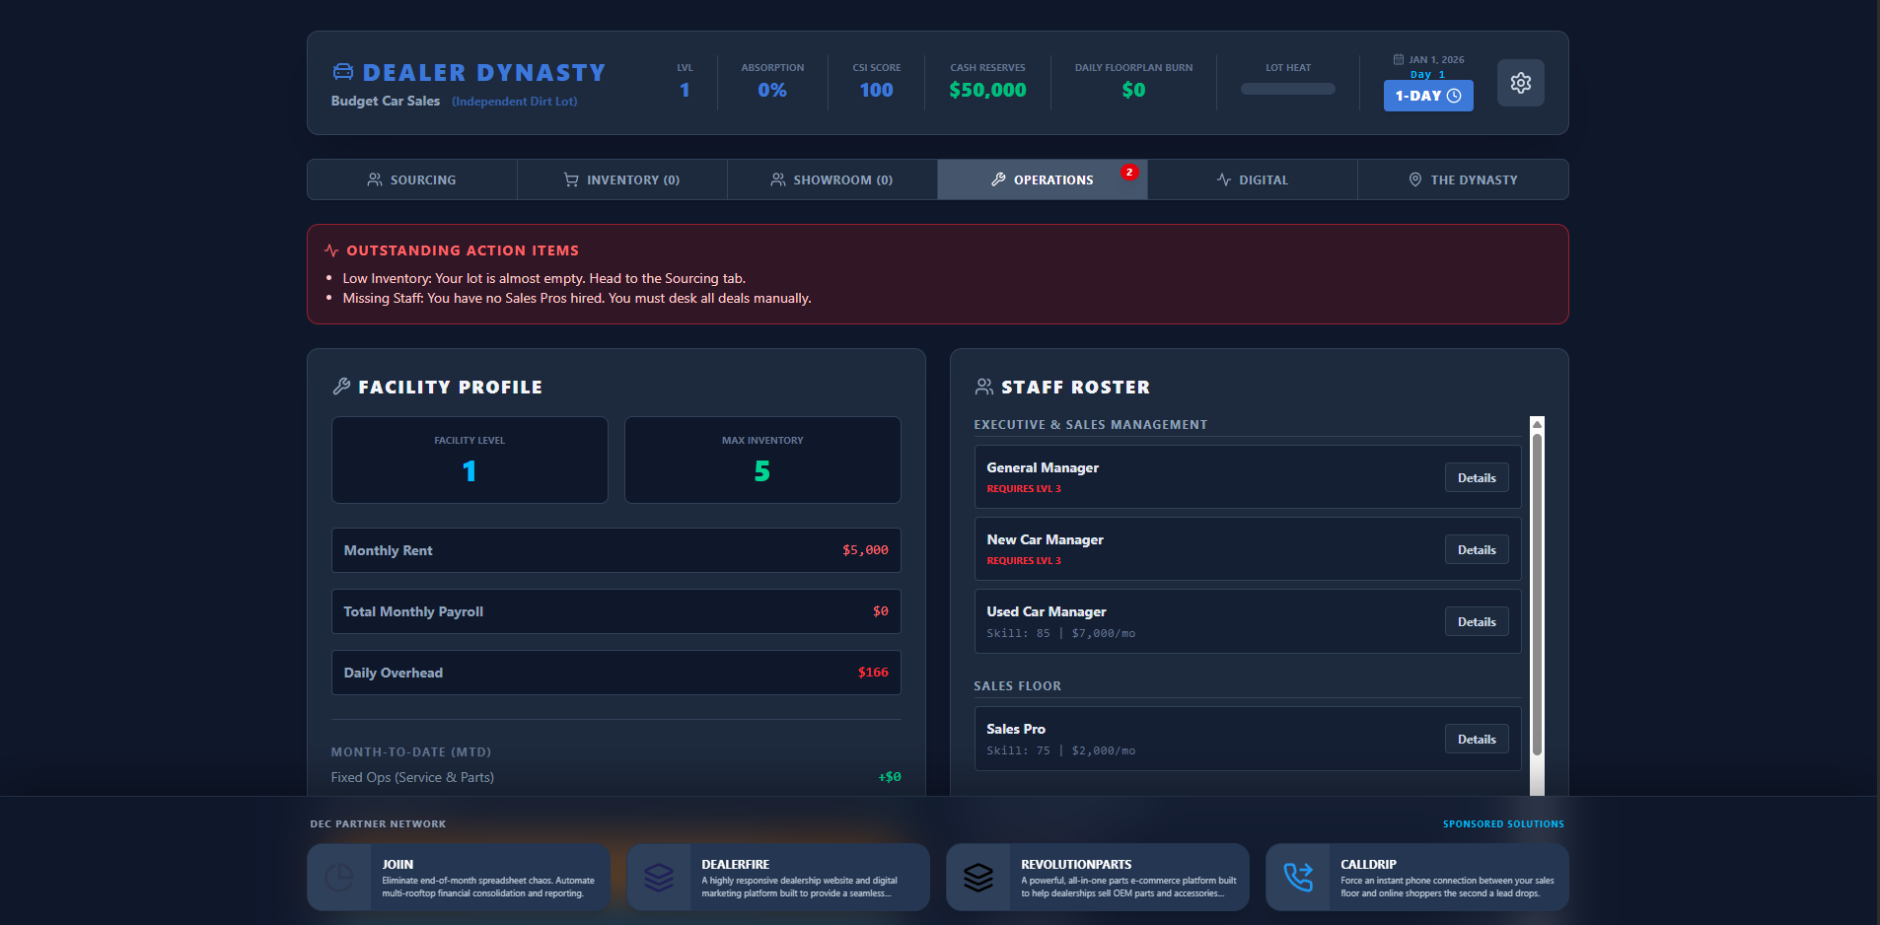This screenshot has width=1880, height=925.
Task: Open the CALLDRIP partner card
Action: pos(1417,877)
